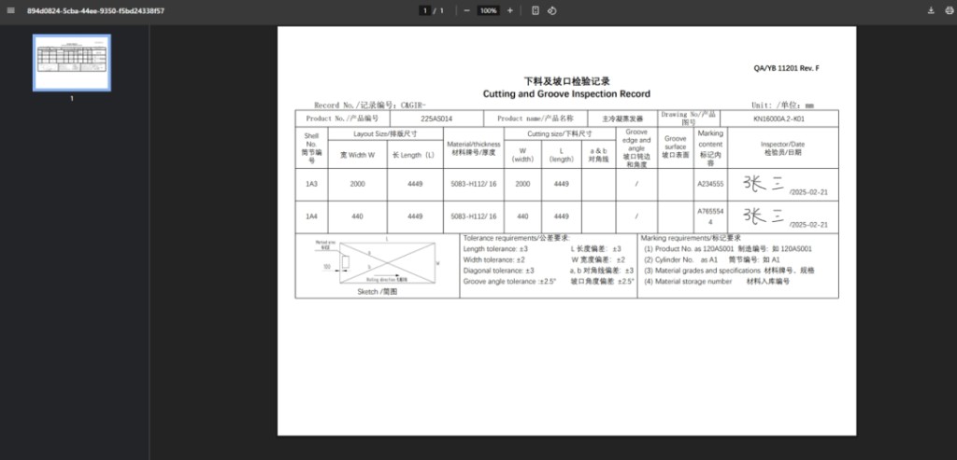Click '(1) Product No. as 120AS001' line

727,248
